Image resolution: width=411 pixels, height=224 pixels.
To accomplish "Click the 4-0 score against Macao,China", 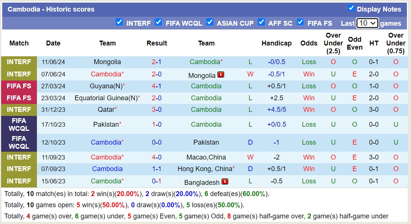I will pyautogui.click(x=157, y=157).
